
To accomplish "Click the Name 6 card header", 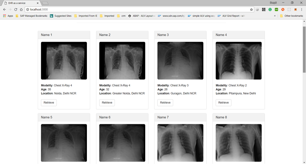I will click(x=122, y=117).
